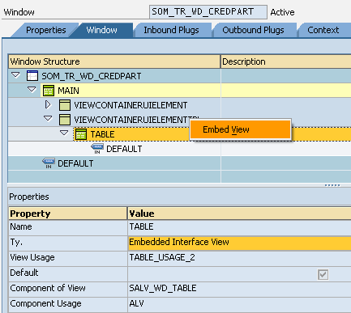The image size is (351, 313).
Task: Click the Window Structure column header
Action: pyautogui.click(x=114, y=61)
